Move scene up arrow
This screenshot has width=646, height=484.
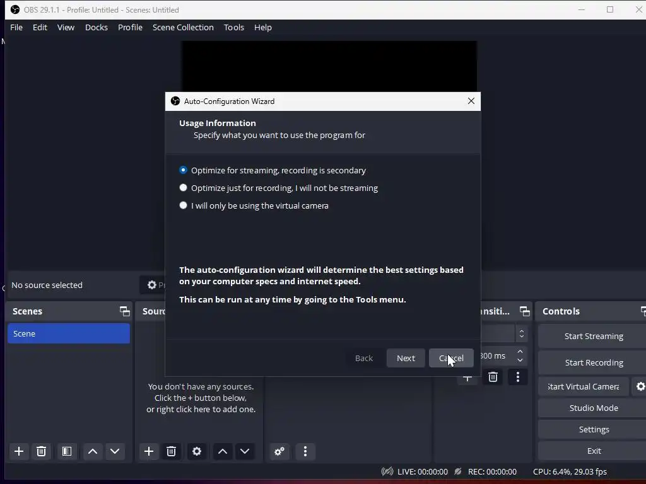pos(93,451)
